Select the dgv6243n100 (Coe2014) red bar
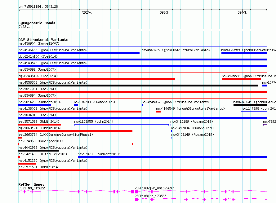 pos(97,79)
